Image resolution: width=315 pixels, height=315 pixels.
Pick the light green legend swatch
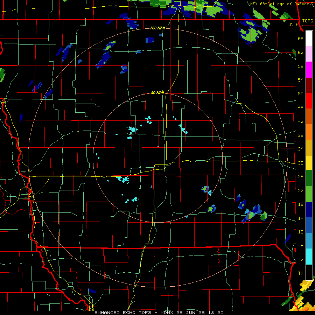309,194
